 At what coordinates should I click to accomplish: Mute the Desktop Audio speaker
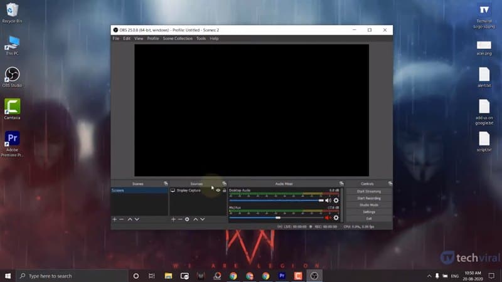click(328, 201)
